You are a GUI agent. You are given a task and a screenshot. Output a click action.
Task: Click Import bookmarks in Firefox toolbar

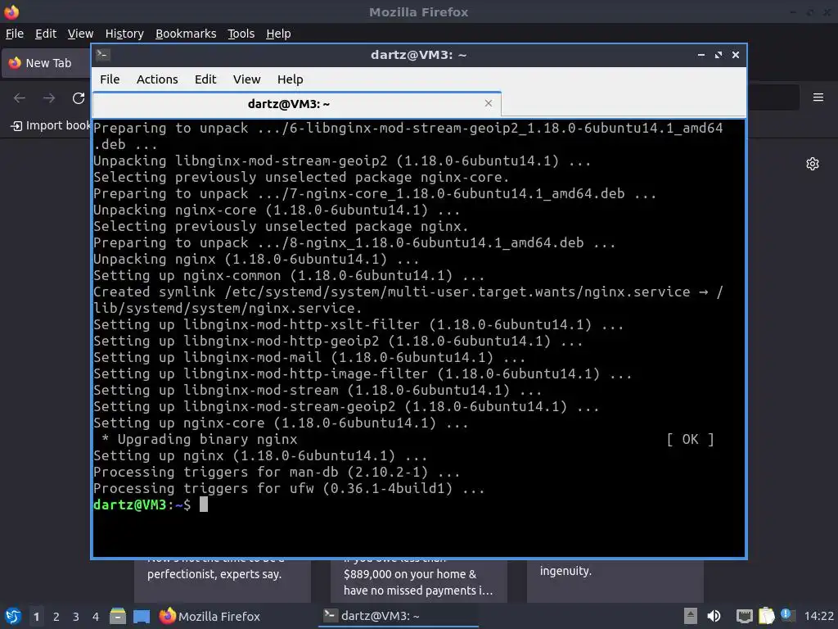pos(51,125)
